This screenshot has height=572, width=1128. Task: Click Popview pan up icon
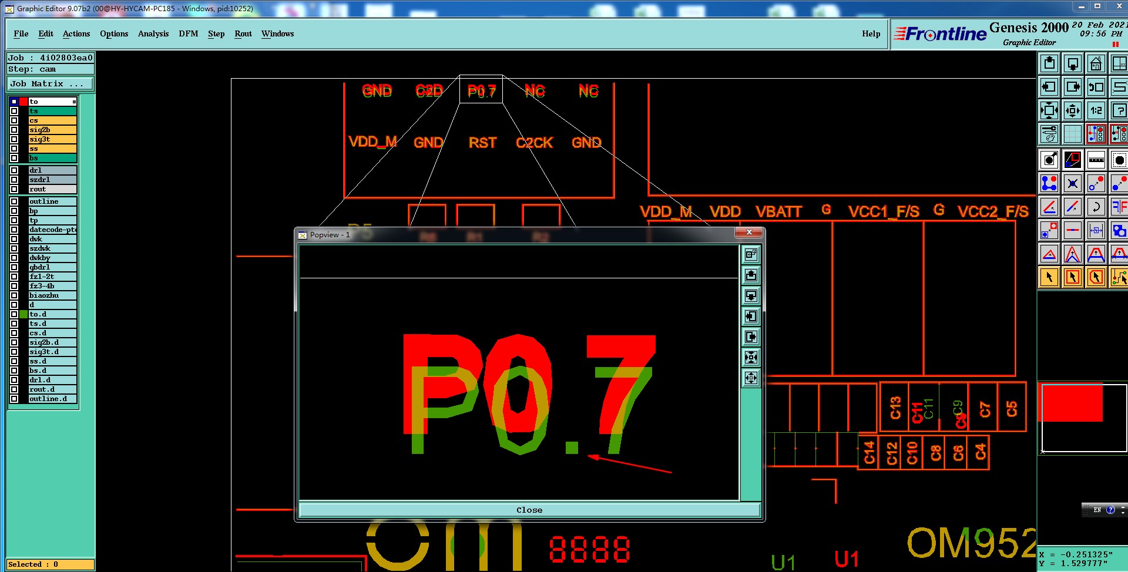click(751, 275)
